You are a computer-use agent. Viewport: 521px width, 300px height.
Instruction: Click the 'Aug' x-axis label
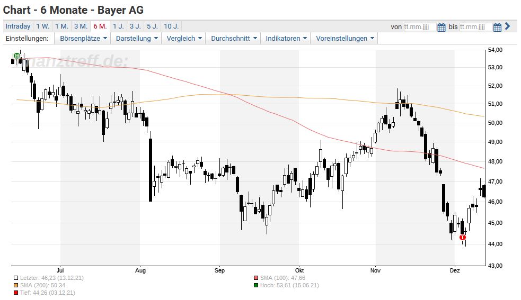coord(140,270)
